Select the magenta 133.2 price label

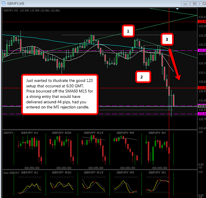tap(202, 50)
